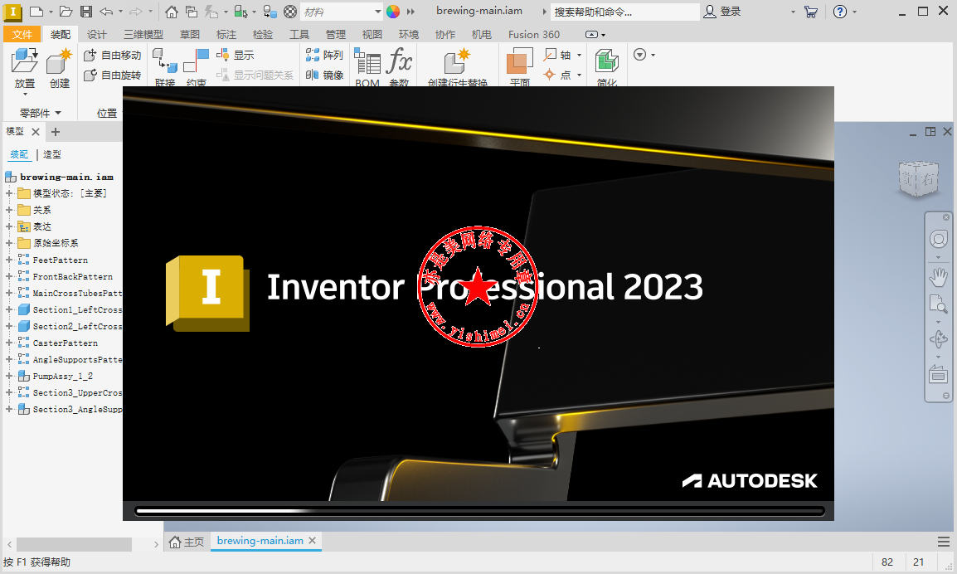Open the shopping cart icon in title bar
Screen dimensions: 957x574
click(810, 11)
